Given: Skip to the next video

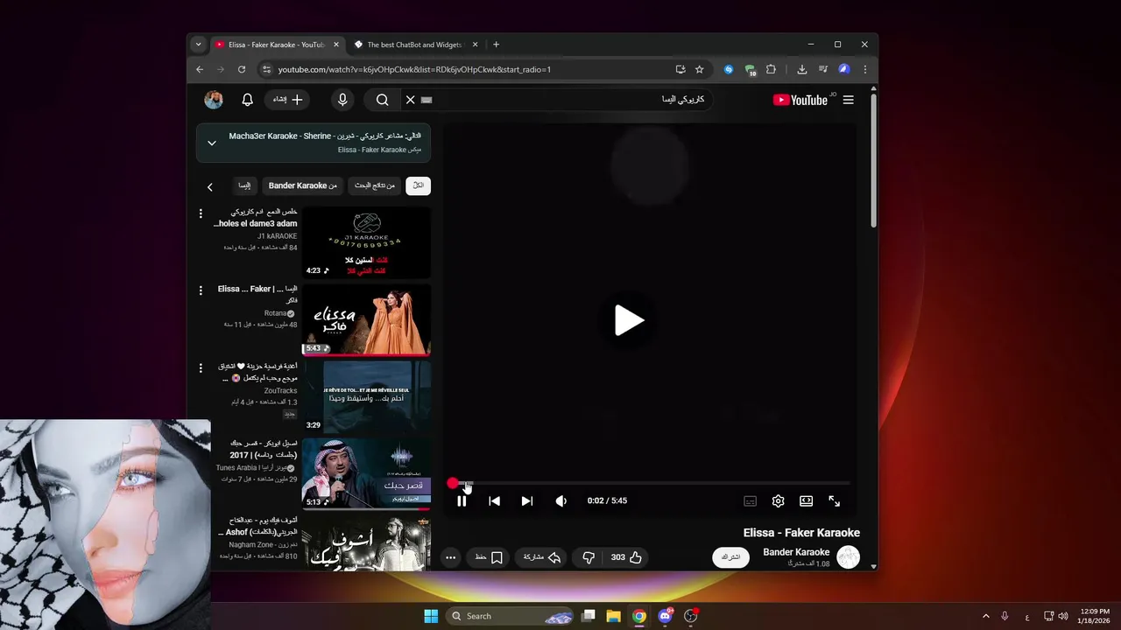Looking at the screenshot, I should pyautogui.click(x=526, y=500).
